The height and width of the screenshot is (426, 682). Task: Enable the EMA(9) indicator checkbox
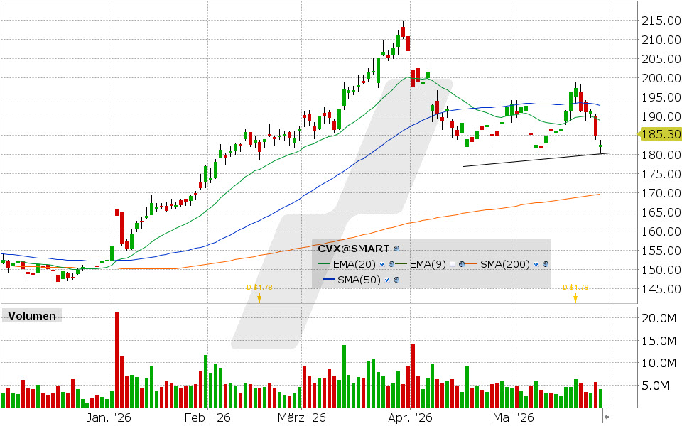453,264
